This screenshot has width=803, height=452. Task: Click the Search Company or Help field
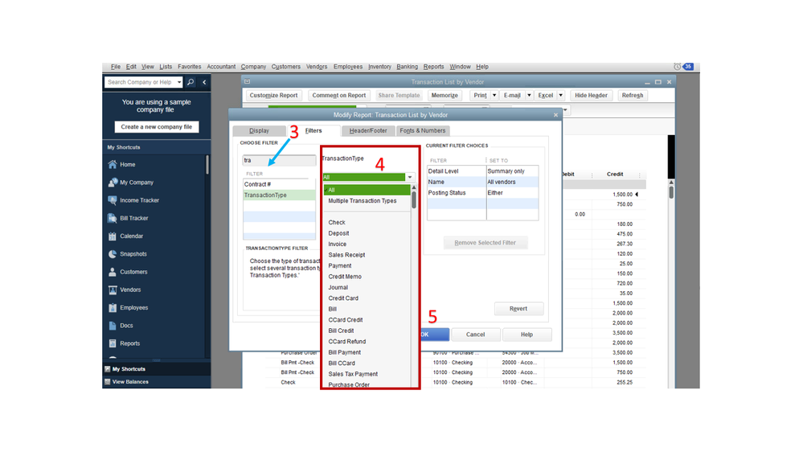[141, 82]
